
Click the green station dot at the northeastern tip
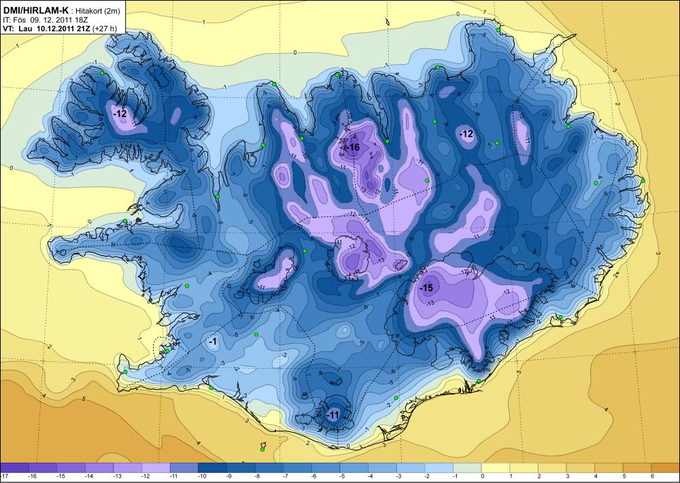[498, 30]
